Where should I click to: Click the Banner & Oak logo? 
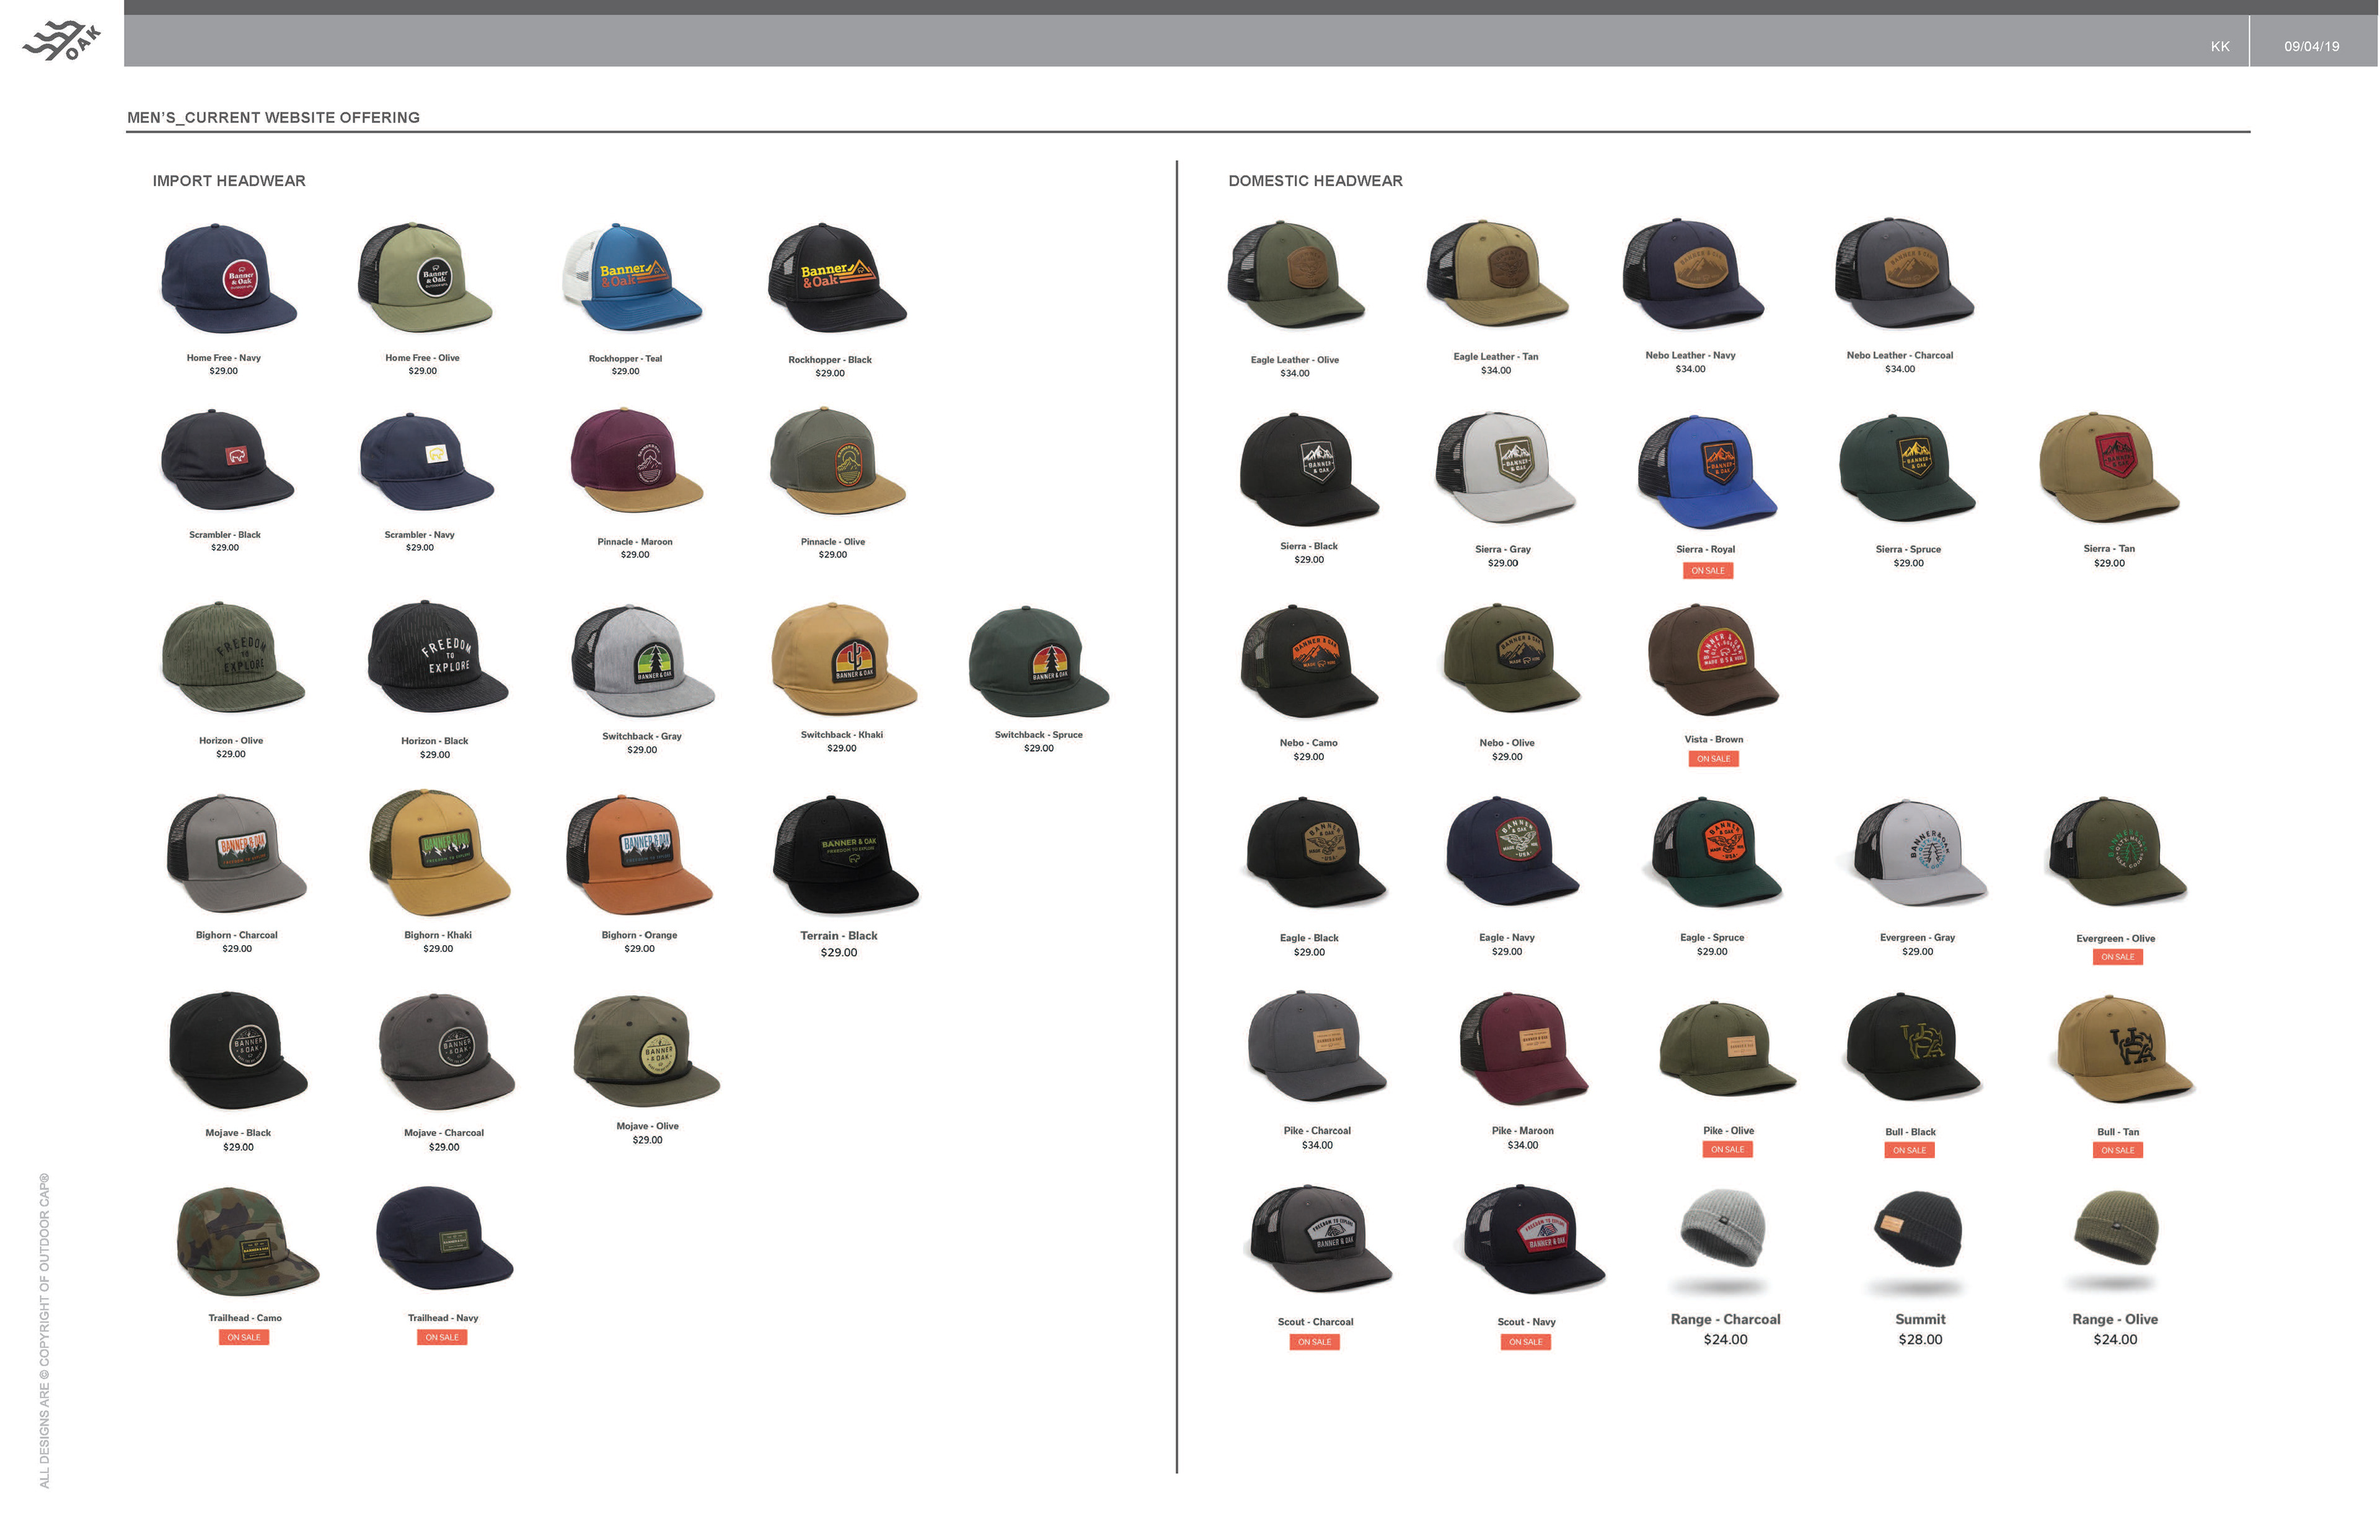pyautogui.click(x=63, y=41)
